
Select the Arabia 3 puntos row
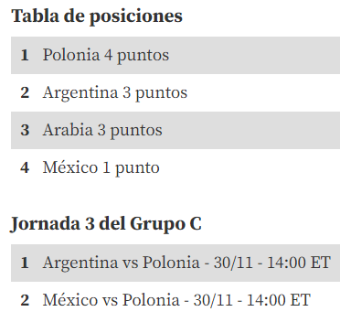coord(175,130)
